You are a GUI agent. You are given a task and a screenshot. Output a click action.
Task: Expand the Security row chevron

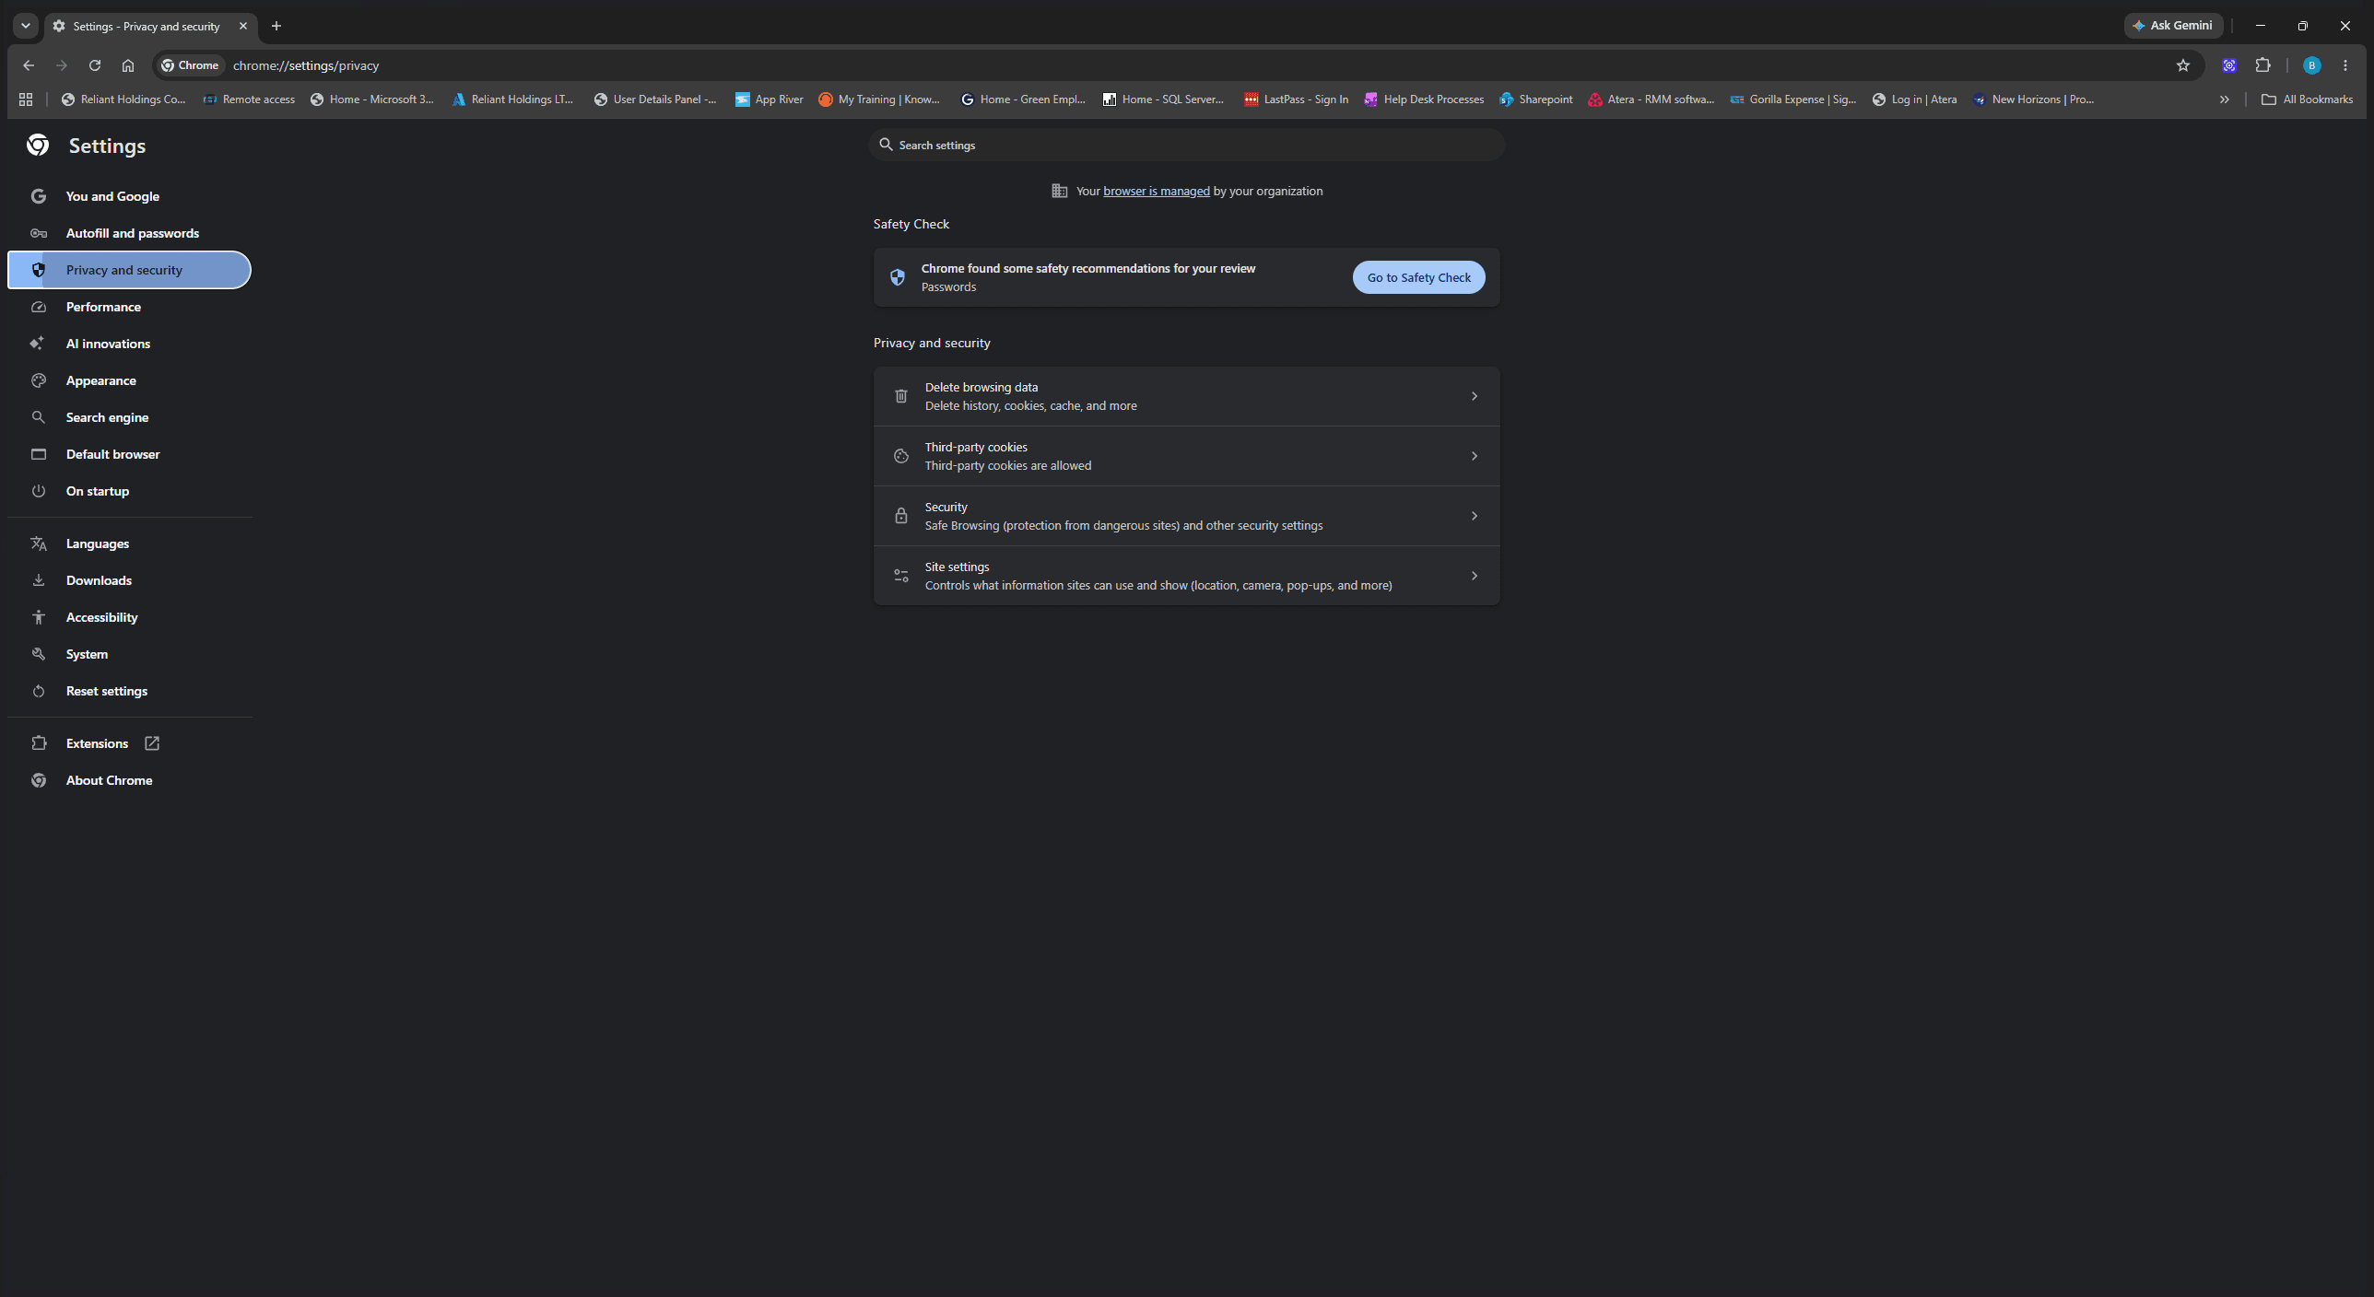[x=1474, y=516]
